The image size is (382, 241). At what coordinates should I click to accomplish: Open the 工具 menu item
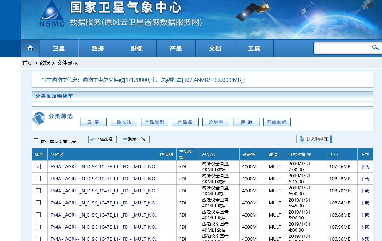click(254, 48)
